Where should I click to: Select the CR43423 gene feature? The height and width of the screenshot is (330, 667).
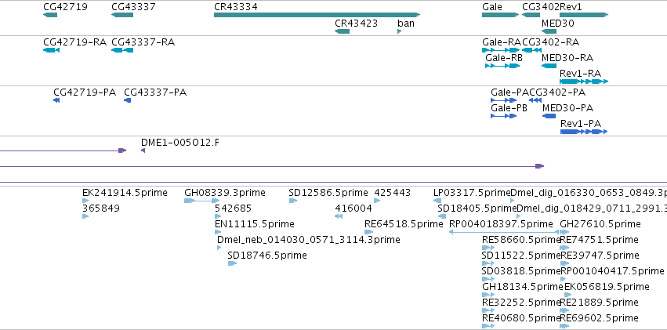(342, 31)
